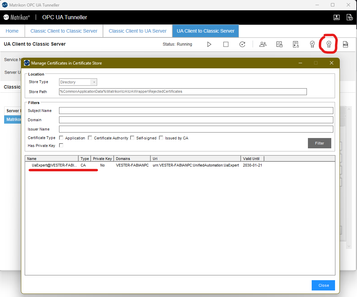Image resolution: width=357 pixels, height=297 pixels.
Task: Start the service with the play icon
Action: click(x=209, y=44)
